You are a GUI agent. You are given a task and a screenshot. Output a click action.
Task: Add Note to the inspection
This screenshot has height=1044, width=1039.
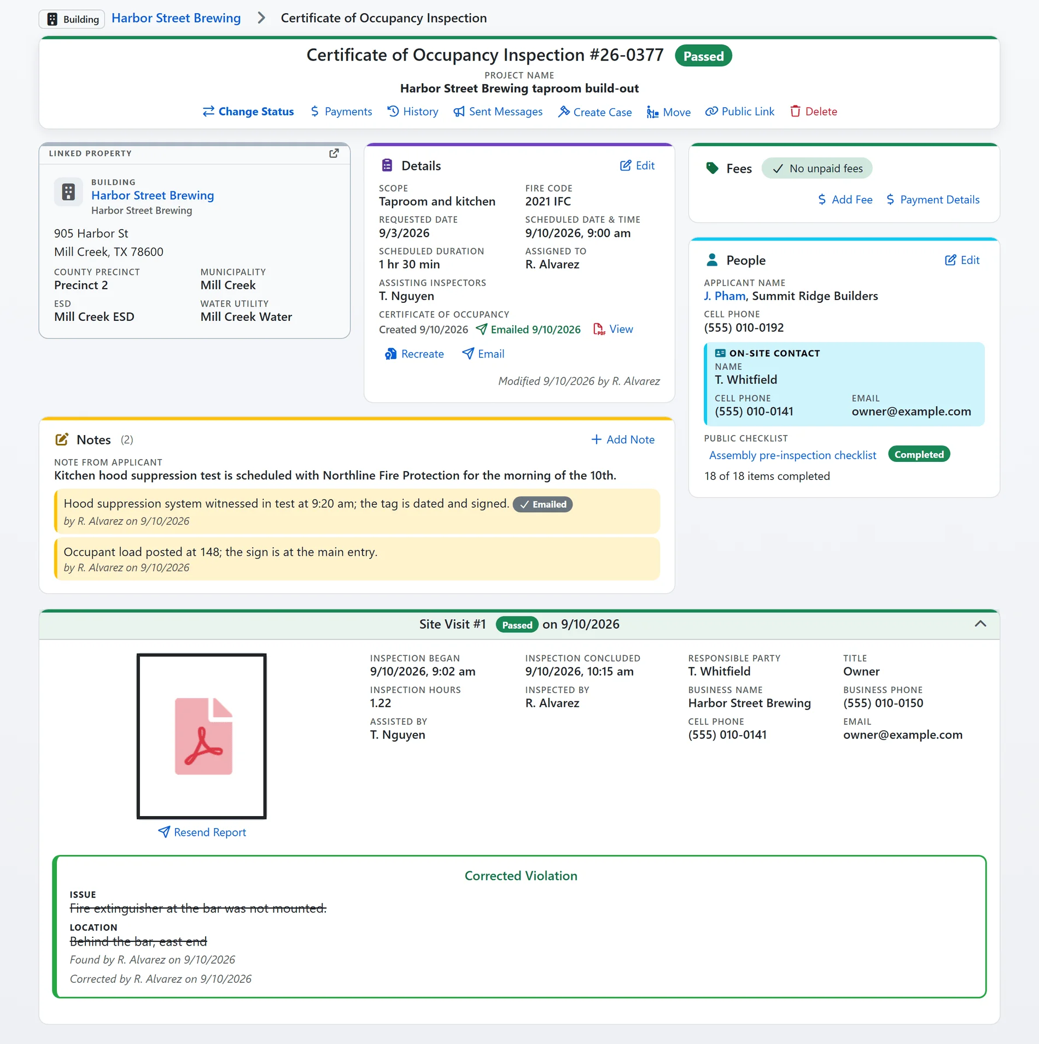coord(623,439)
